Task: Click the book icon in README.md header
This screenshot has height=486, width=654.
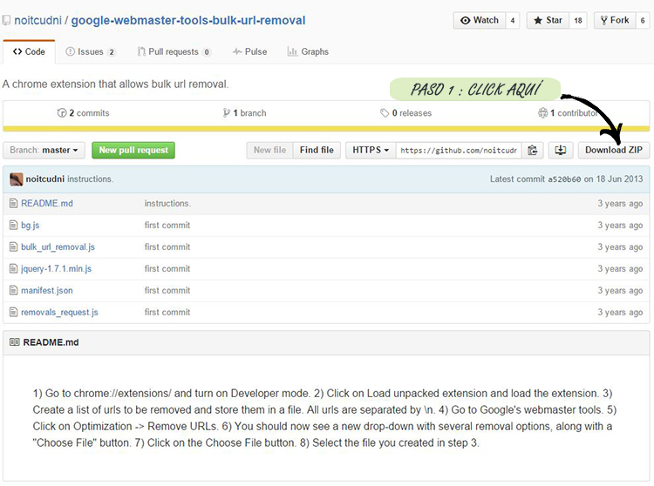Action: click(14, 342)
